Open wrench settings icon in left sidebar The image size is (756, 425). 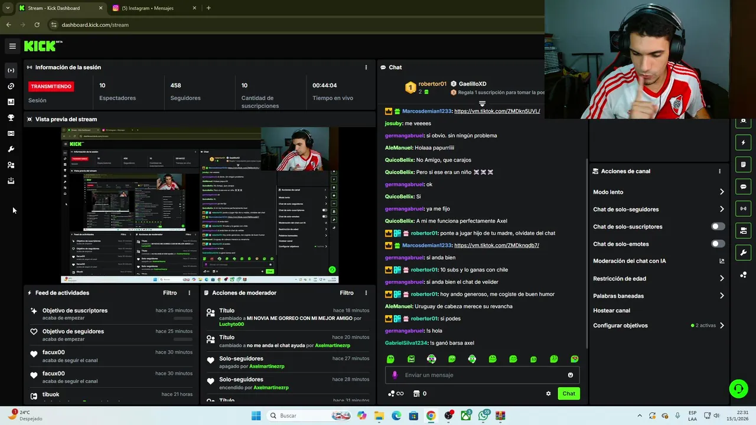point(11,149)
